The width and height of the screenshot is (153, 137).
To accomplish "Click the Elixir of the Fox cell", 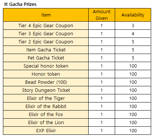I will click(x=46, y=115).
